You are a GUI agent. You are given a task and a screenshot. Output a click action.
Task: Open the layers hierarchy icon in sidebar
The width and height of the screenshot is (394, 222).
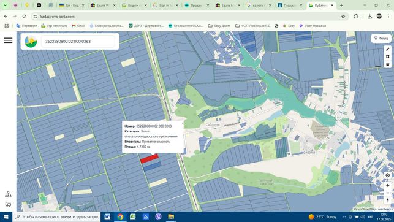click(x=8, y=194)
